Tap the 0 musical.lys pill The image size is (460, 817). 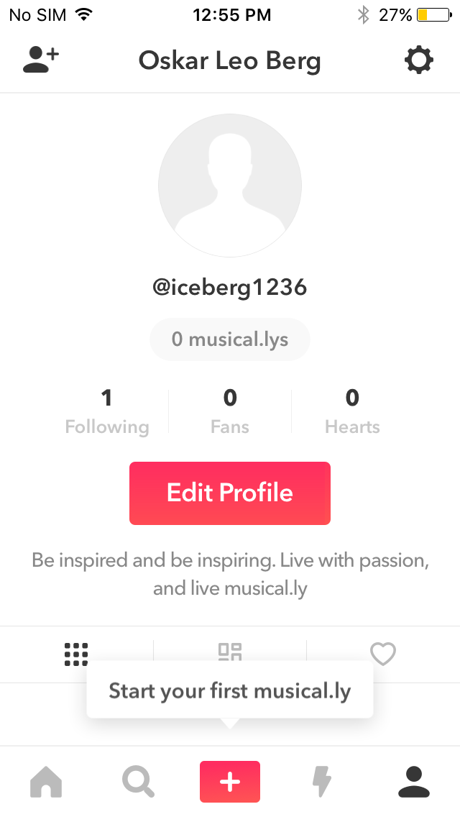(x=230, y=339)
